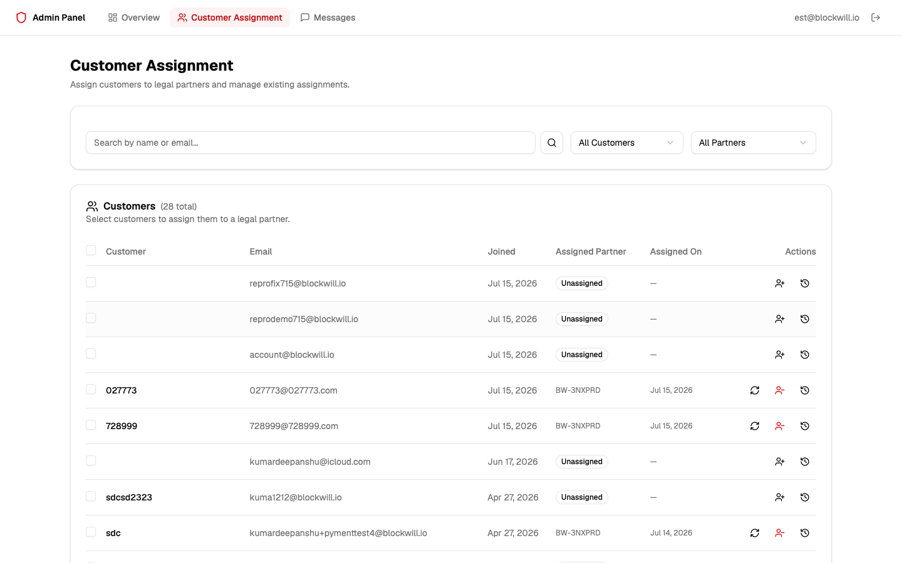The image size is (902, 563).
Task: Click the Unassigned badge for reprofix715@blockwill.io
Action: point(582,283)
